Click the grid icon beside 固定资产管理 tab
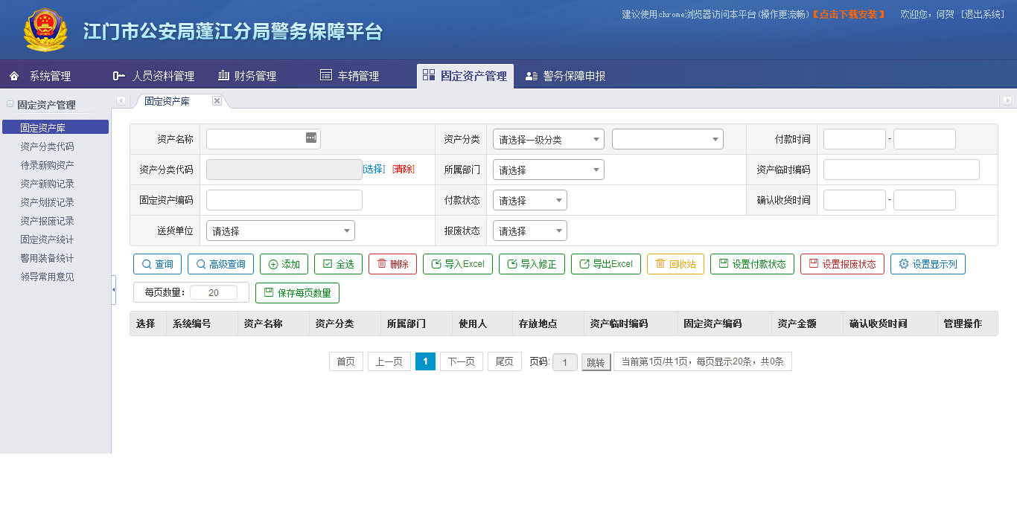The image size is (1017, 528). [x=428, y=75]
